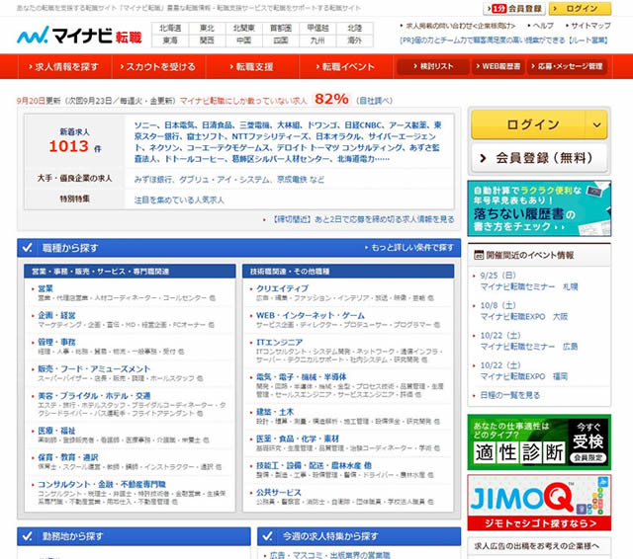633x559 pixels.
Task: Open the ITエンジニア job category
Action: [279, 342]
